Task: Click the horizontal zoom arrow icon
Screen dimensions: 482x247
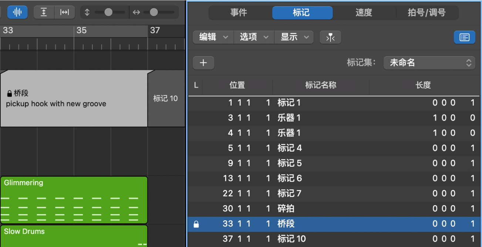Action: point(136,12)
